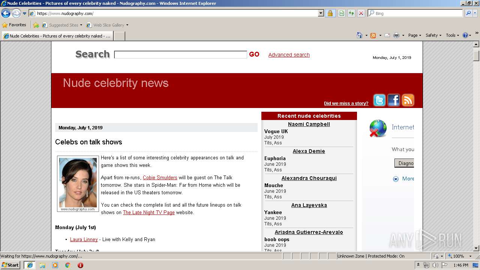Open the Help question mark menu

point(467,35)
